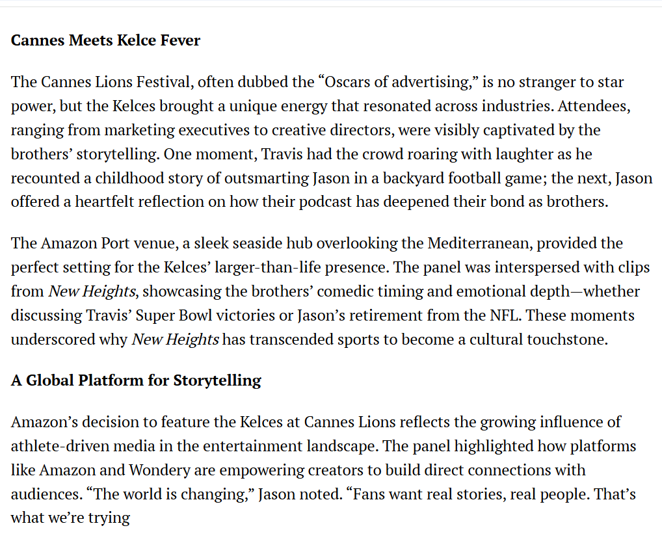Screen dimensions: 662x541
Task: Click italic "New Heights" before "showcasing the brothers'"
Action: [92, 291]
